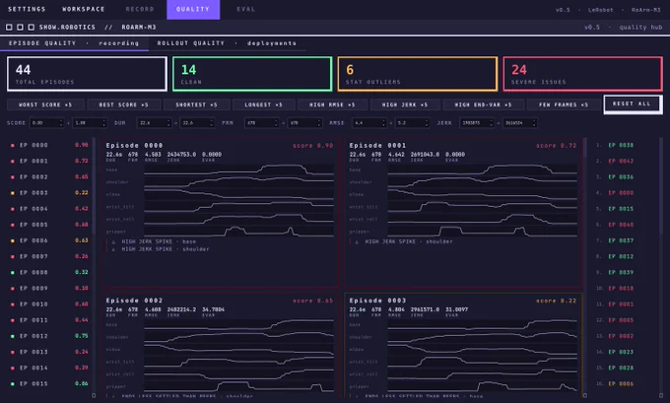Click the RMSE minimum field spinner arrows
This screenshot has height=403, width=670.
[383, 123]
